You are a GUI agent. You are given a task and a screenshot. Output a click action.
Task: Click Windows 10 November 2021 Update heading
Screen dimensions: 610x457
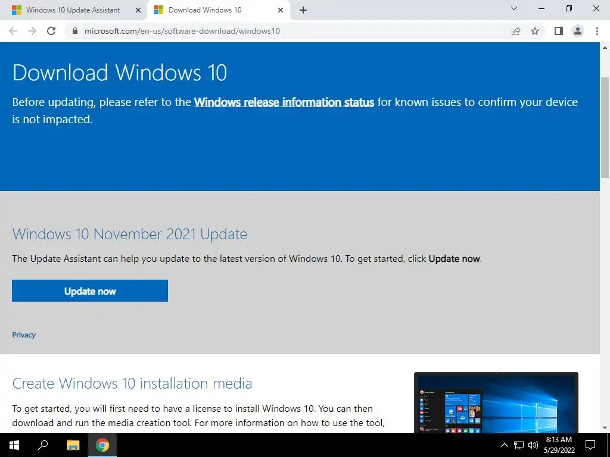(129, 234)
